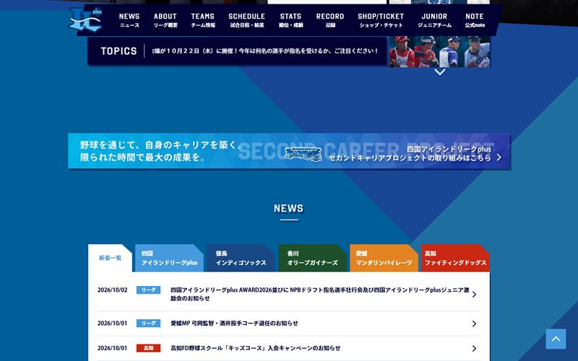Open the JUNIOR ジュニアチーム menu
578x361 pixels.
(434, 20)
